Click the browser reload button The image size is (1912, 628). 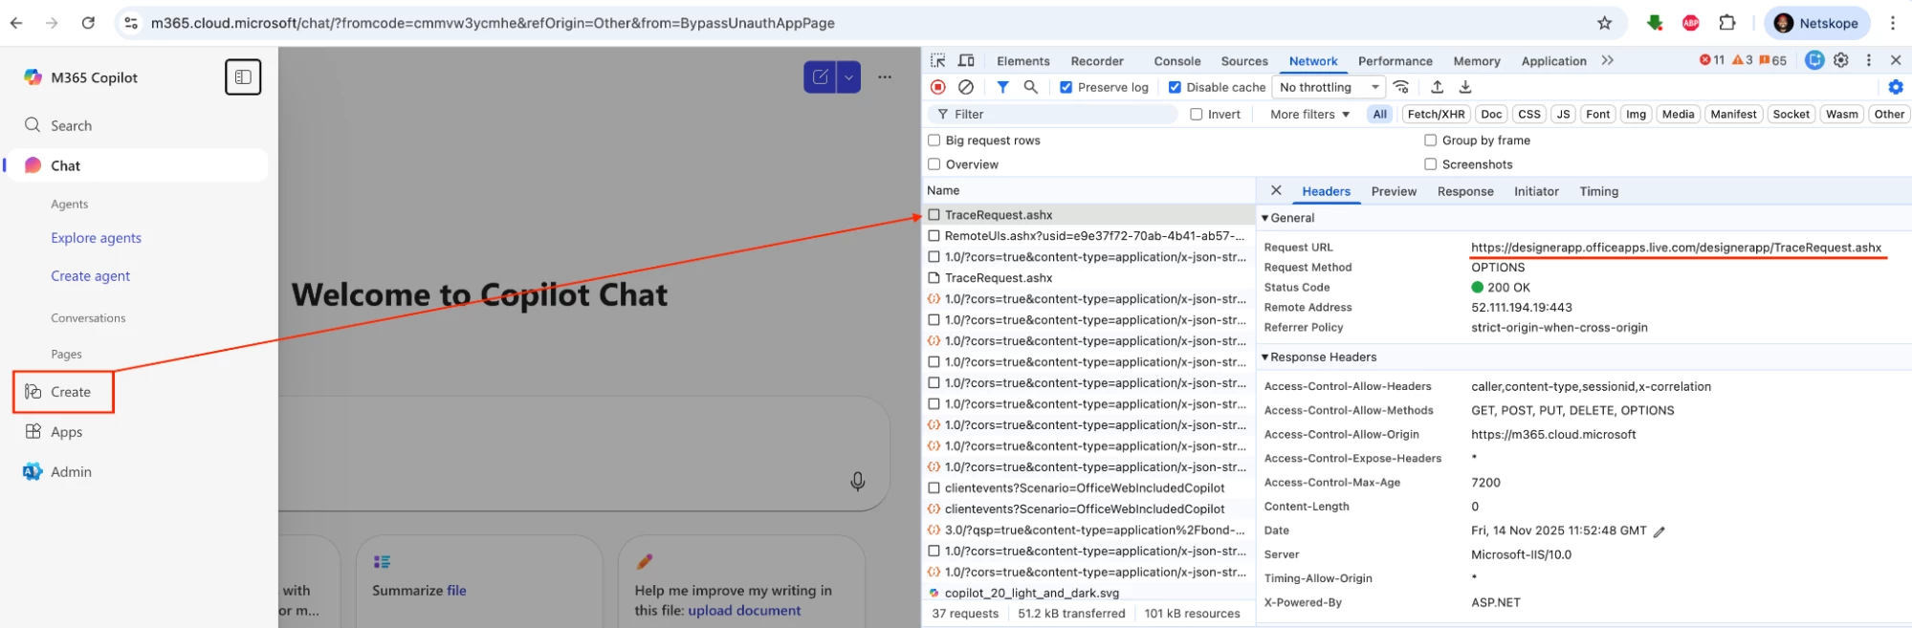coord(88,23)
